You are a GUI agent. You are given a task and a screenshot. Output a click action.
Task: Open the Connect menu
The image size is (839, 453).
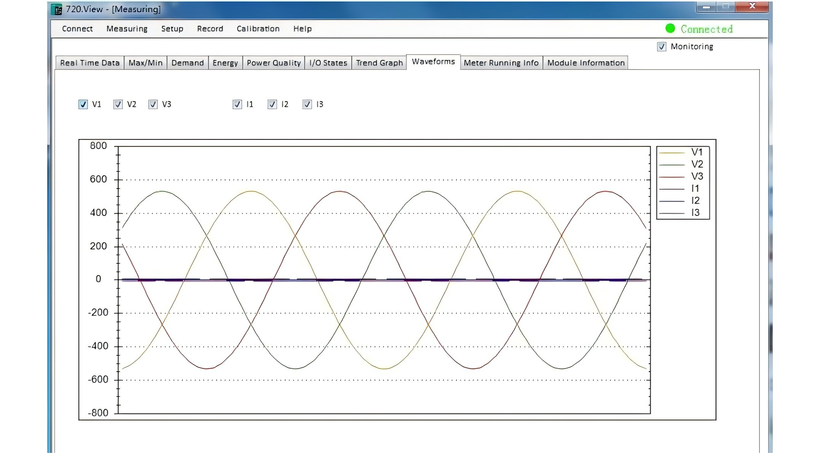click(x=77, y=29)
